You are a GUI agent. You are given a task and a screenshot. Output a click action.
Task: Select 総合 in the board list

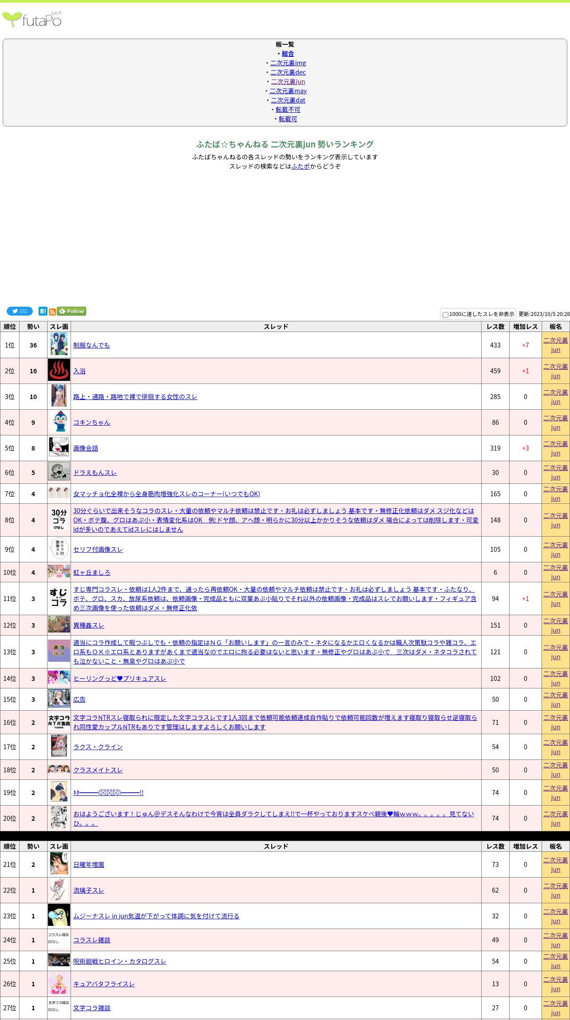click(x=288, y=54)
